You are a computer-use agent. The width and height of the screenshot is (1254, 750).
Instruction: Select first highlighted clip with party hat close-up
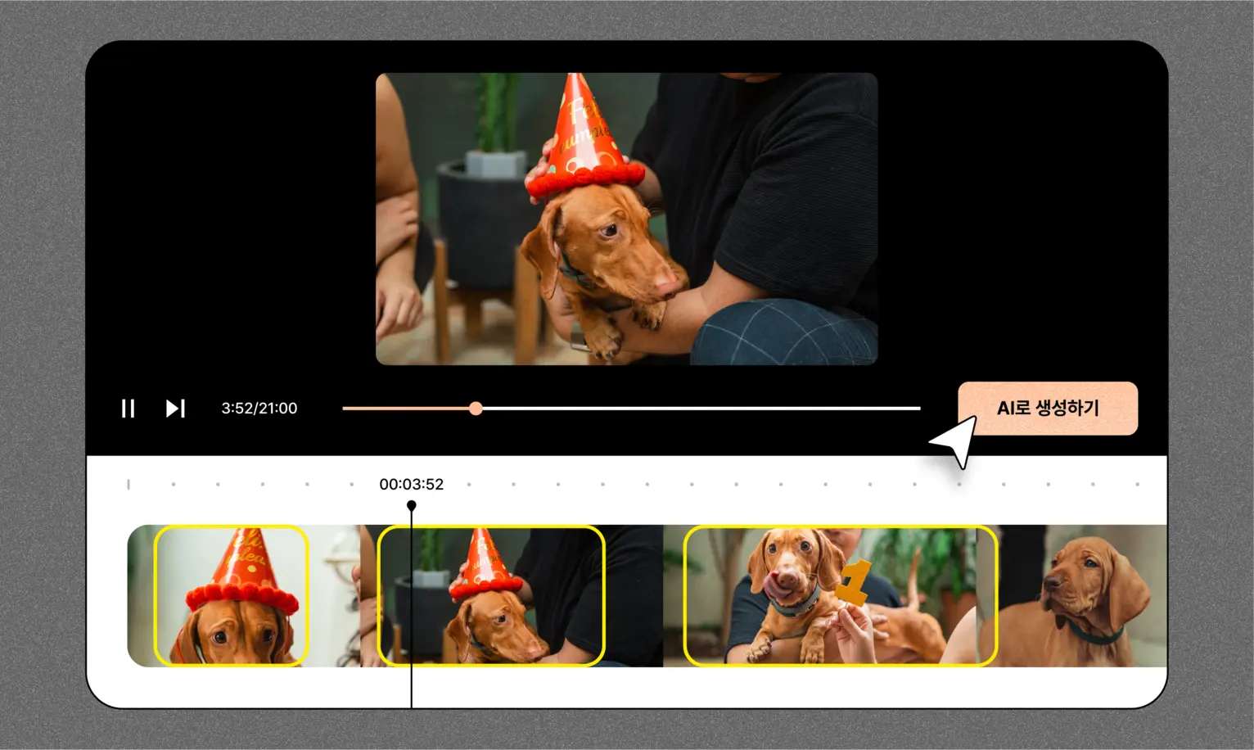tap(232, 595)
